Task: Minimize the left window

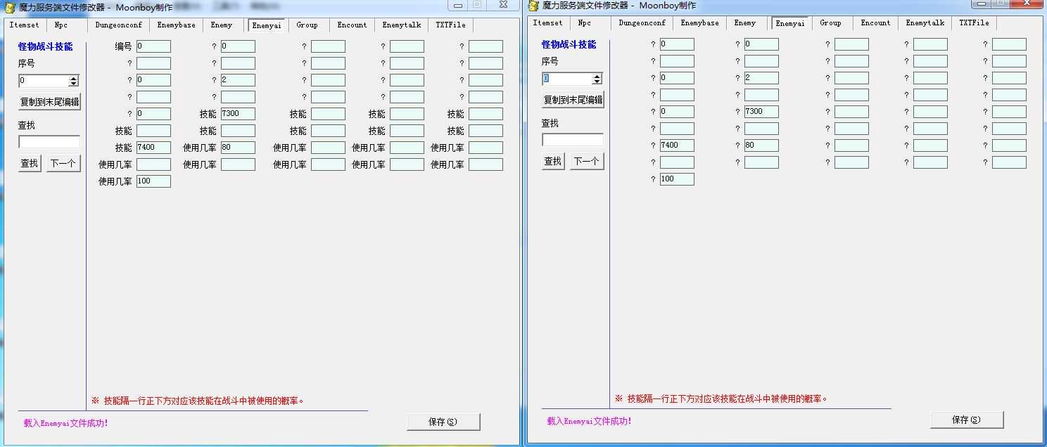Action: (x=459, y=5)
